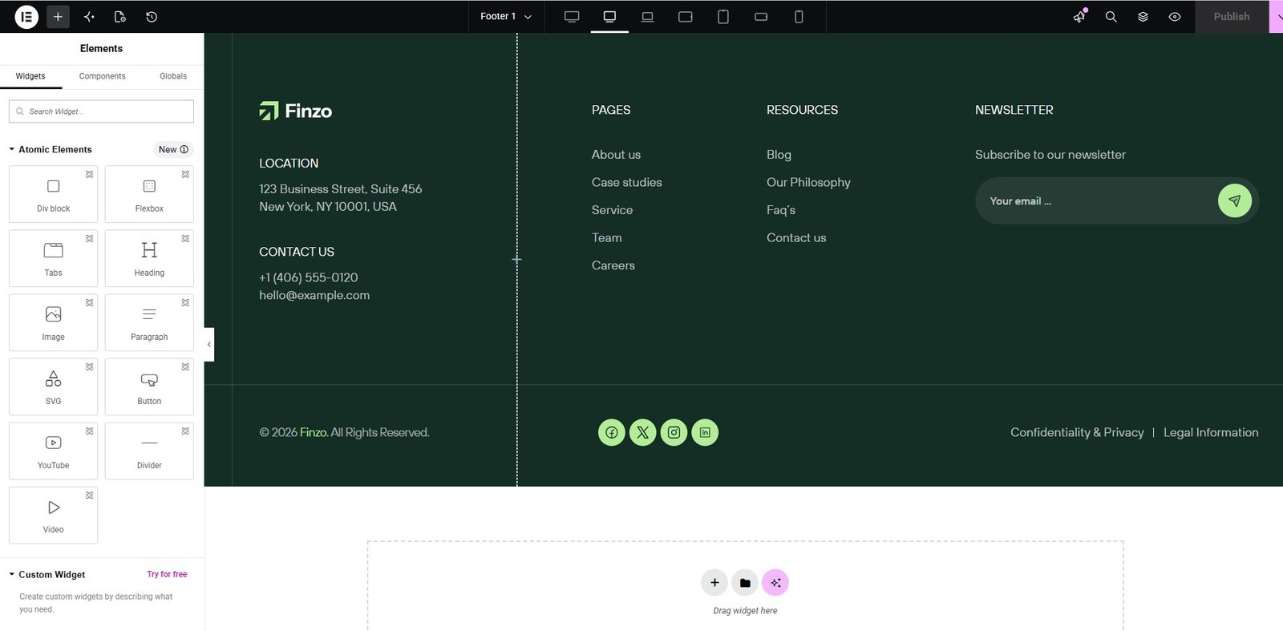
Task: Select the Video widget
Action: click(x=53, y=515)
